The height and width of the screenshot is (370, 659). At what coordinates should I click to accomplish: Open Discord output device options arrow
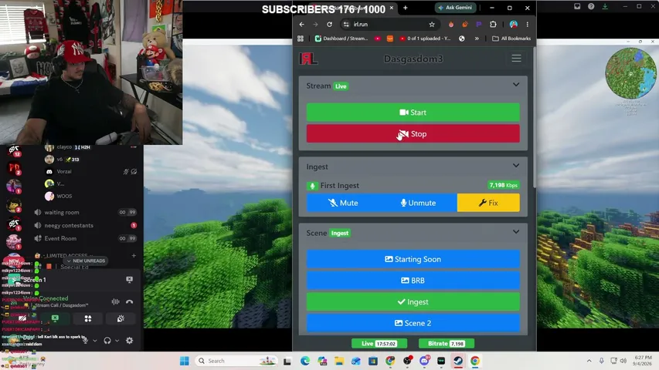coord(117,341)
